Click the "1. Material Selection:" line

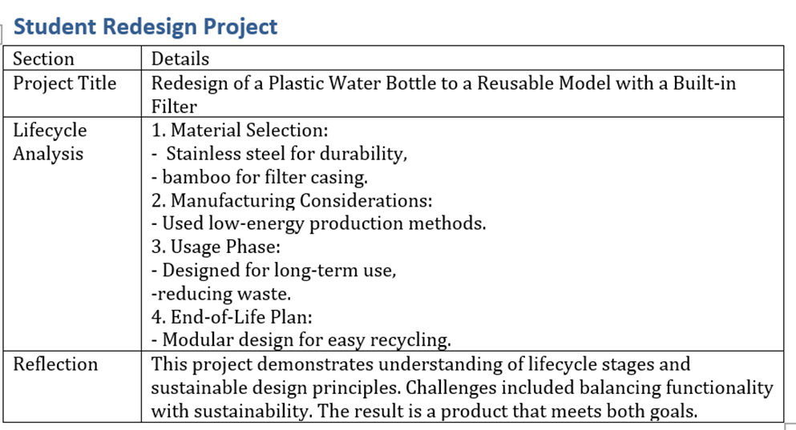tap(240, 131)
